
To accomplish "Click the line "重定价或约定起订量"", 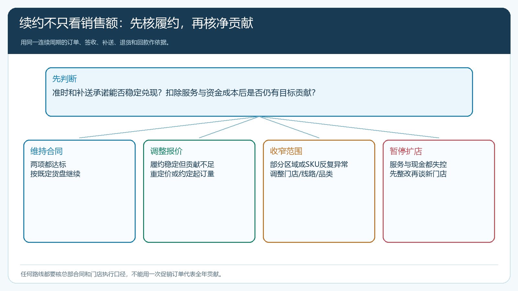I will tap(182, 174).
